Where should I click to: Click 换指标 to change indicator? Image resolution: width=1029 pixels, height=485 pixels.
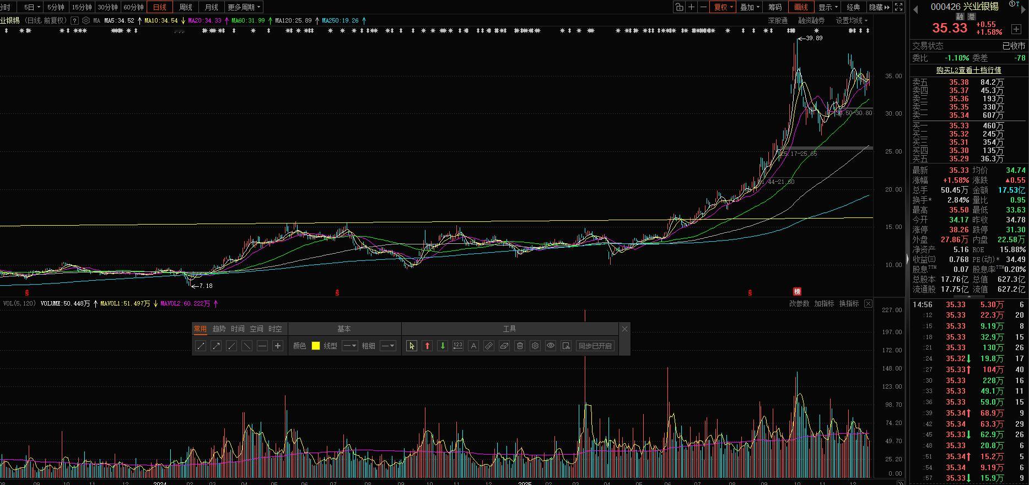(x=849, y=303)
